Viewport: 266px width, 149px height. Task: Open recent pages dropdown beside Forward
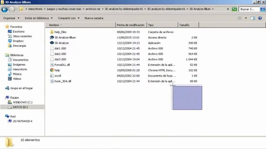[17, 9]
